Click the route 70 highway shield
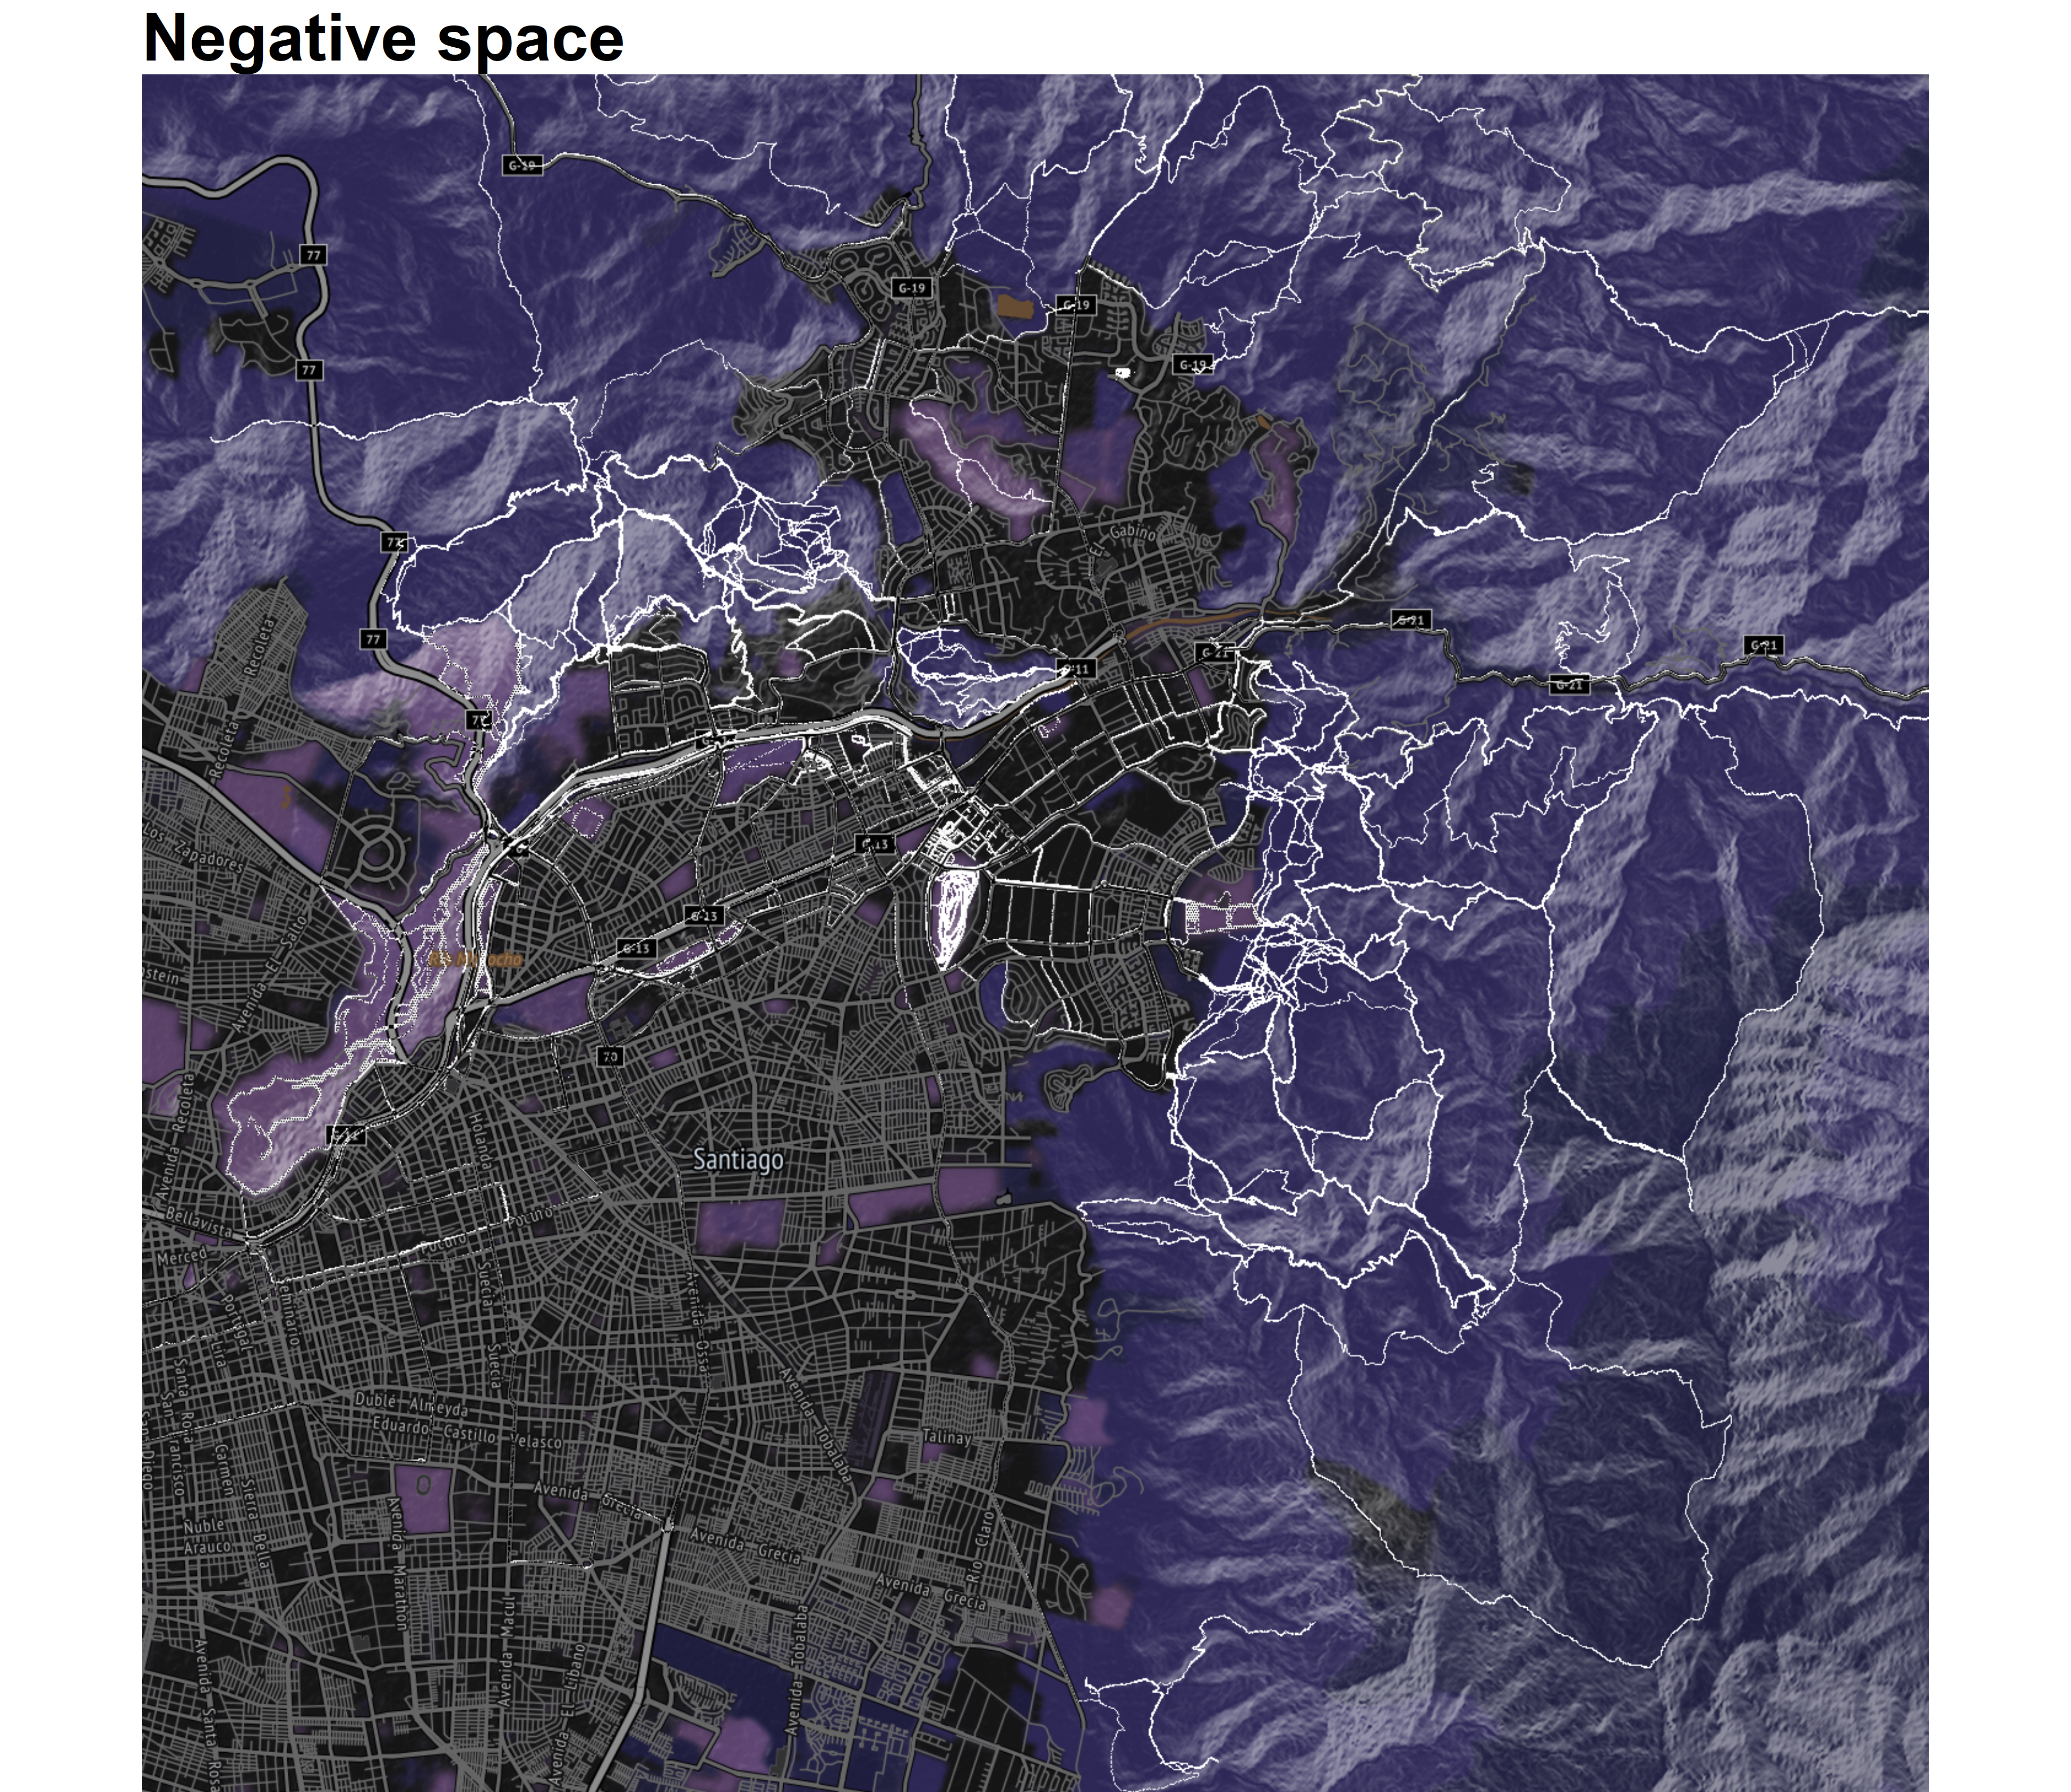The height and width of the screenshot is (1792, 2071). [x=610, y=1056]
